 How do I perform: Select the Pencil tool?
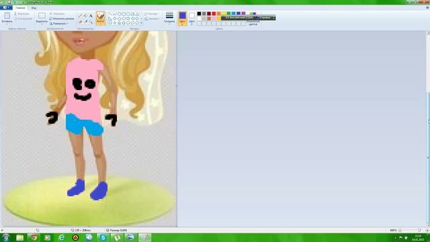[81, 15]
